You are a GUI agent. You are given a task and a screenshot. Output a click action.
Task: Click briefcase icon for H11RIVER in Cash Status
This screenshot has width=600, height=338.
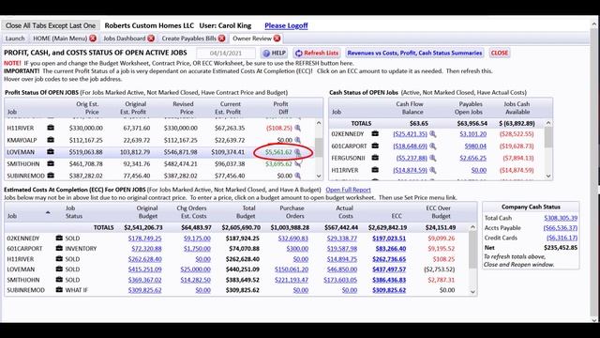(375, 170)
